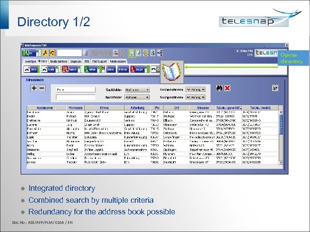Viewport: 310px width, 232px height.
Task: Switch to the Administration tab
Action: point(118,61)
